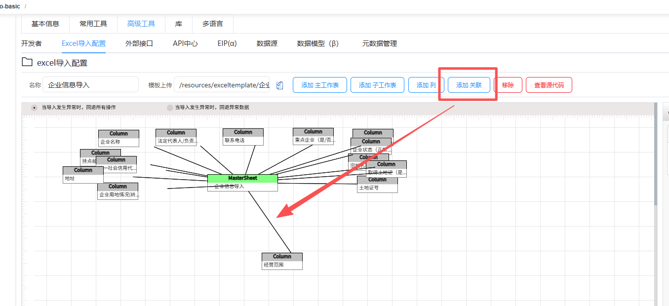This screenshot has width=669, height=306.
Task: Click the template path paperclip icon
Action: [x=280, y=85]
